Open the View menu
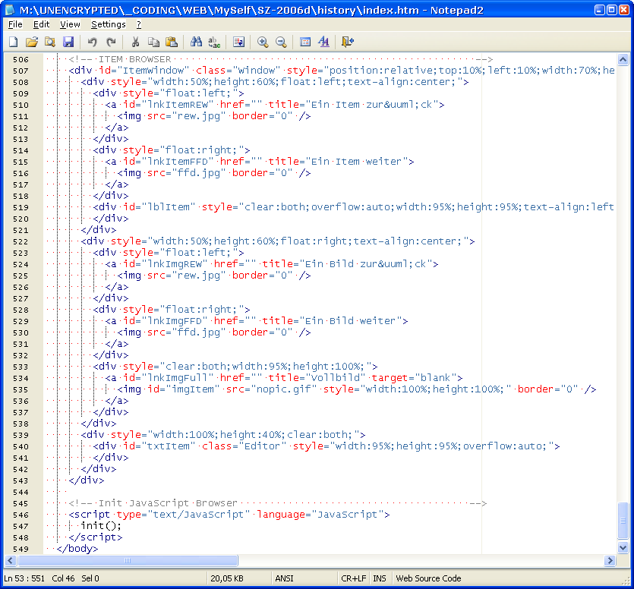The height and width of the screenshot is (589, 634). click(70, 24)
